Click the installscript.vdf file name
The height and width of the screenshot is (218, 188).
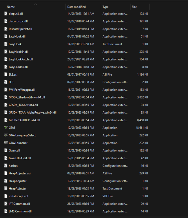[x=19, y=196]
